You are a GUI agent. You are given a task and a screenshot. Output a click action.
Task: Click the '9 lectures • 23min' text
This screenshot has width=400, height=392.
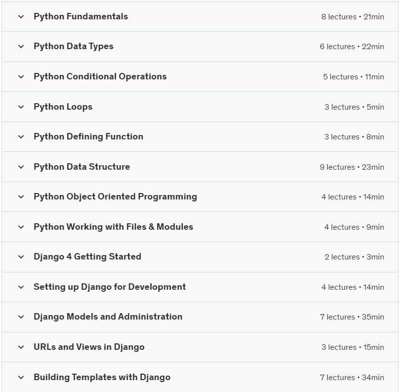coord(352,167)
